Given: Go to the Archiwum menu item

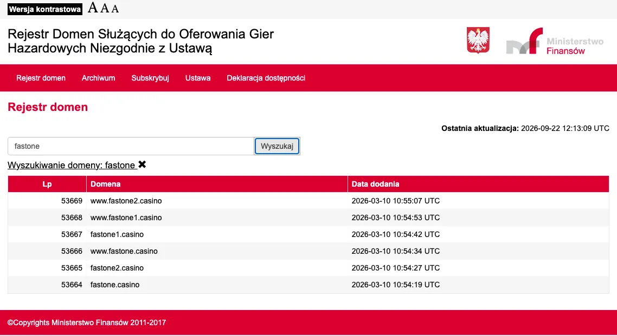Looking at the screenshot, I should (98, 78).
